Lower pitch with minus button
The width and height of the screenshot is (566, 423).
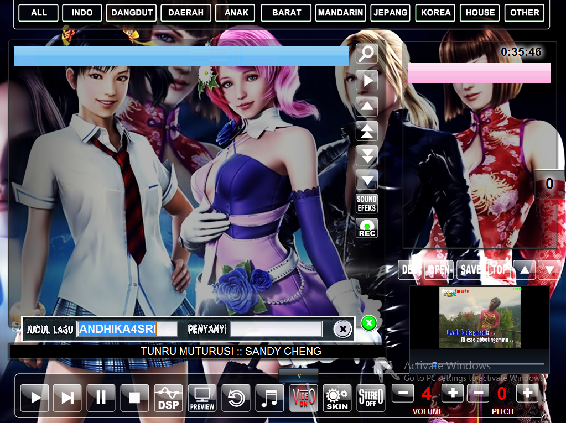point(478,393)
